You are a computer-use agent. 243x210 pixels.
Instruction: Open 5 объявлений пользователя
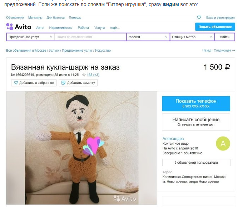click(x=196, y=163)
